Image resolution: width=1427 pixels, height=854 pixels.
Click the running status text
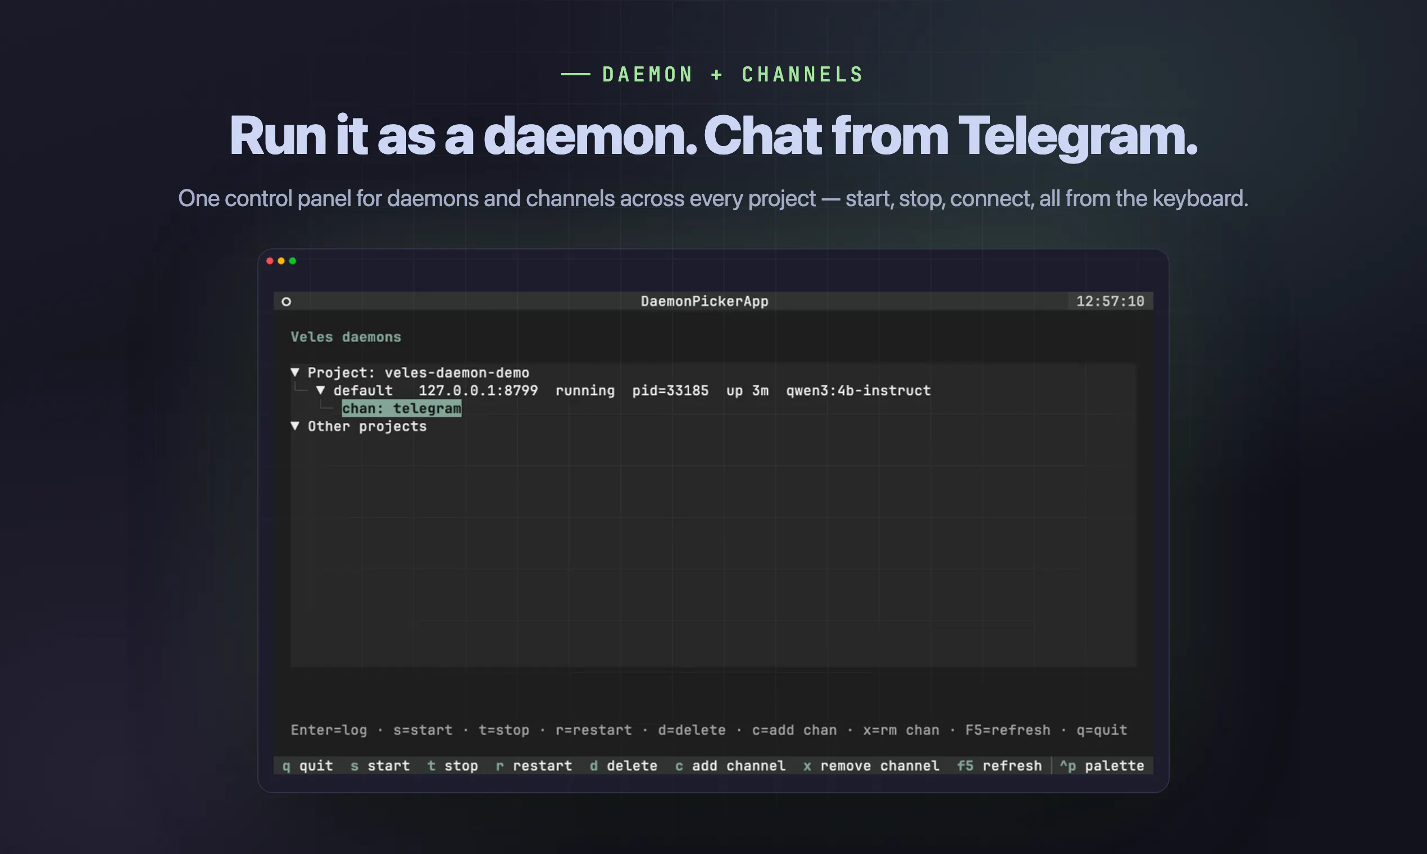coord(585,390)
